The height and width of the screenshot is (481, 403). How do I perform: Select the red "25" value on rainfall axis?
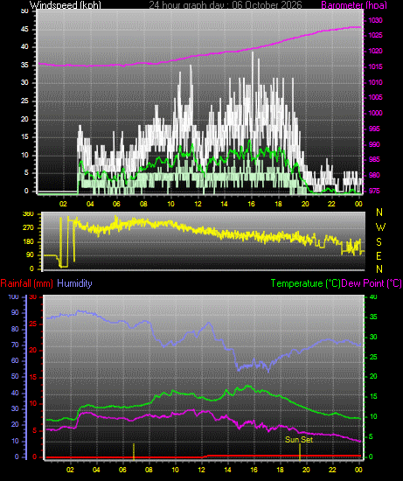[x=33, y=324]
